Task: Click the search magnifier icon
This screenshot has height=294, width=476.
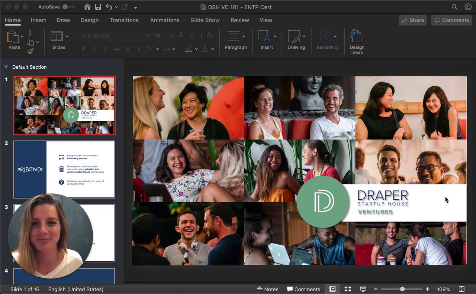Action: [x=454, y=7]
